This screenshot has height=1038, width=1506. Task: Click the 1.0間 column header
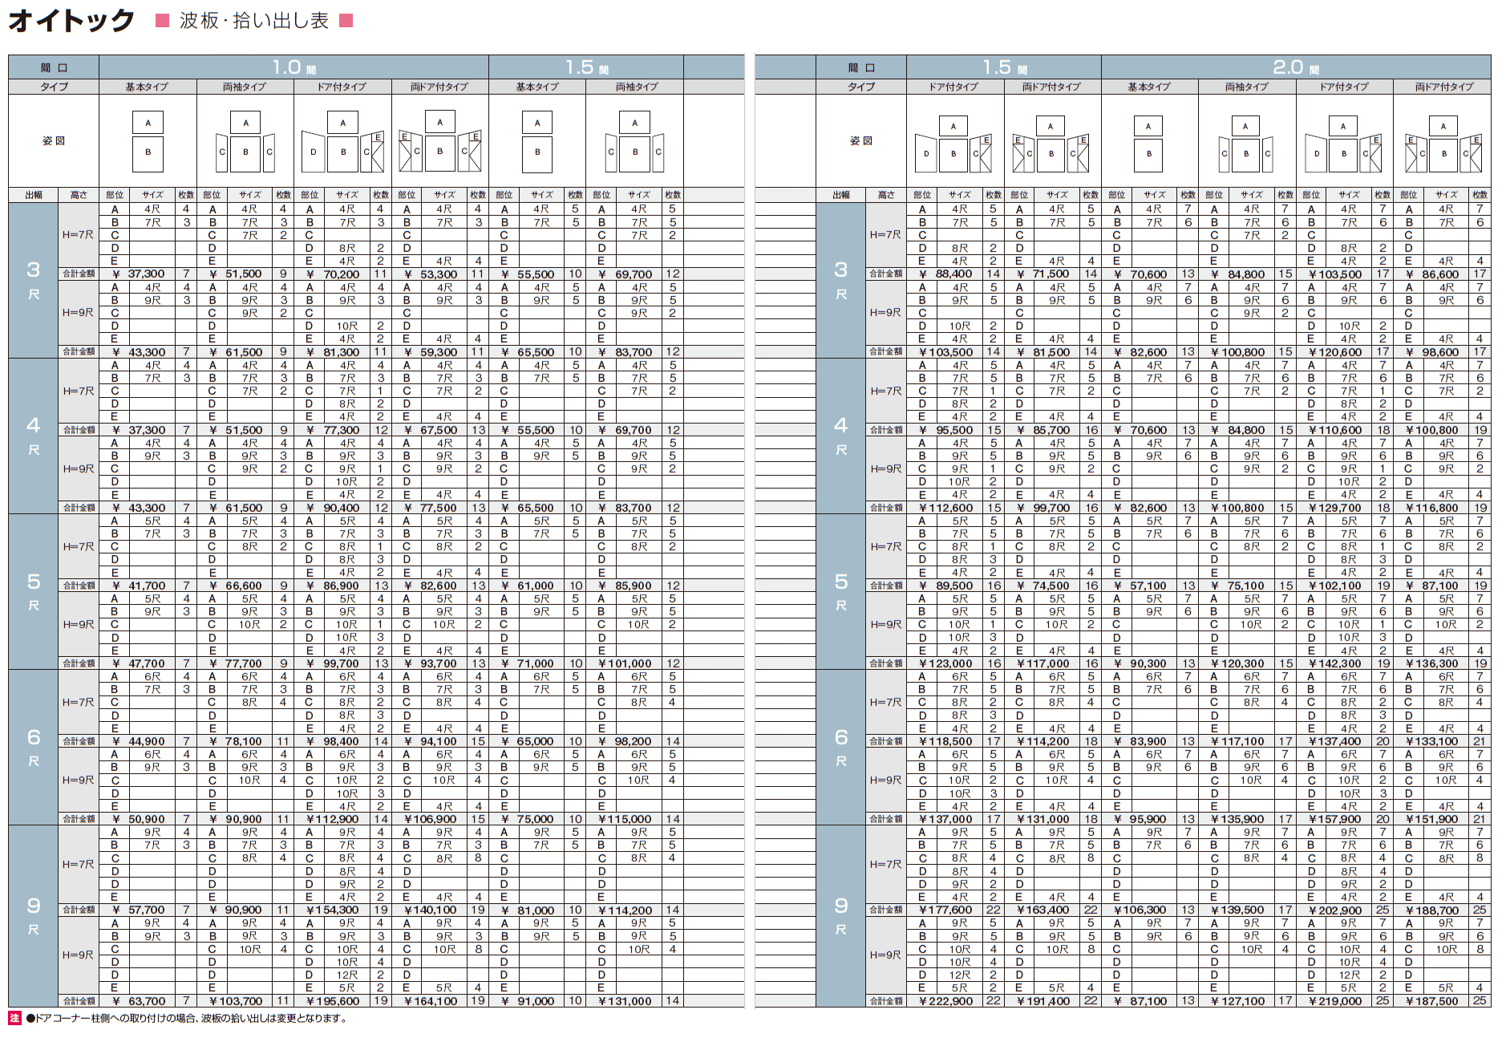(294, 67)
